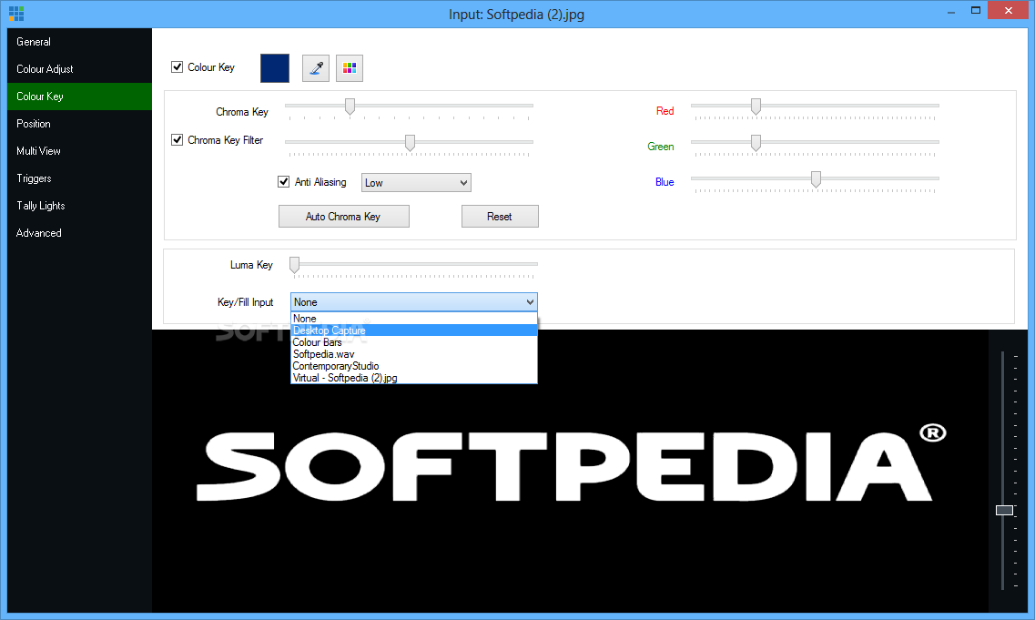
Task: Click the Green slider handle
Action: click(756, 143)
